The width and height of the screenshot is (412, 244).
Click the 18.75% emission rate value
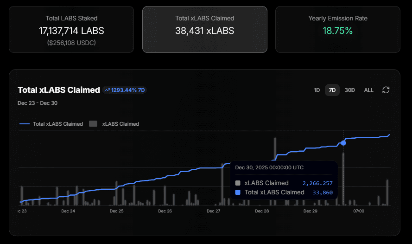[338, 31]
